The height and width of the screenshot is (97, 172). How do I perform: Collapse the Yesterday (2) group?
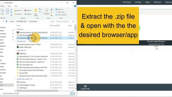click(x=16, y=41)
